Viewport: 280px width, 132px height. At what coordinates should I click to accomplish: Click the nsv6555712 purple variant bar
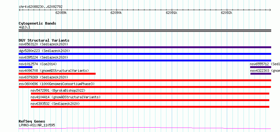pyautogui.click(x=260, y=67)
